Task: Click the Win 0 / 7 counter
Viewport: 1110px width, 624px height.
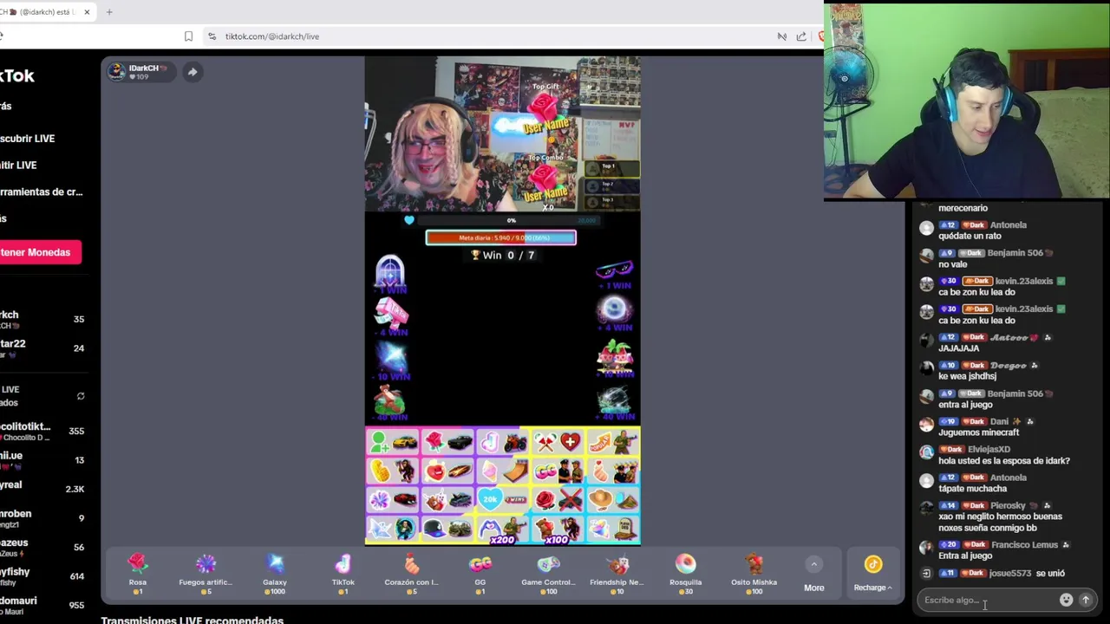Action: pos(503,256)
